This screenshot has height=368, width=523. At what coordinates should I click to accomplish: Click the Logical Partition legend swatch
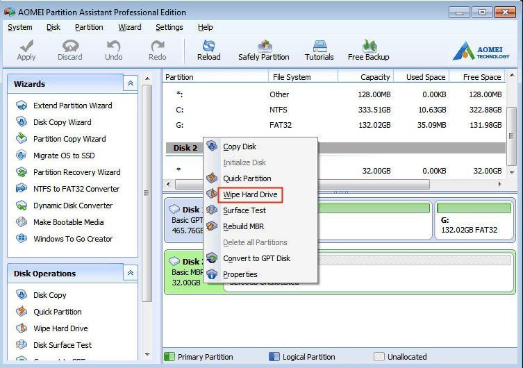pyautogui.click(x=274, y=356)
